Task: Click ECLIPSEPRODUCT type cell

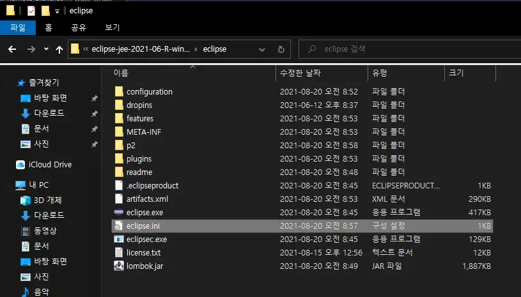Action: 406,185
